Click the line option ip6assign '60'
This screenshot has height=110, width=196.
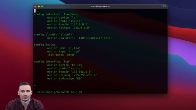tap(65, 79)
